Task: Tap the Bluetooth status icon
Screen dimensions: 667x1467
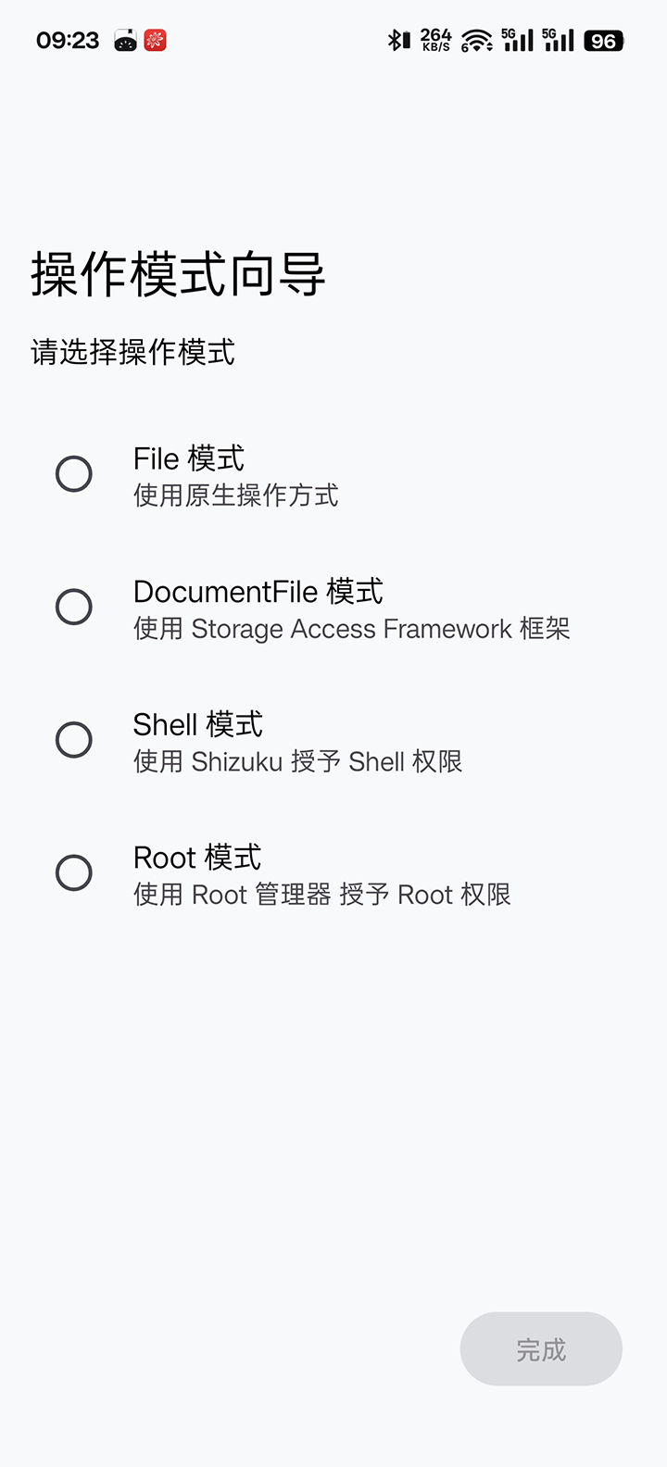Action: [x=398, y=40]
